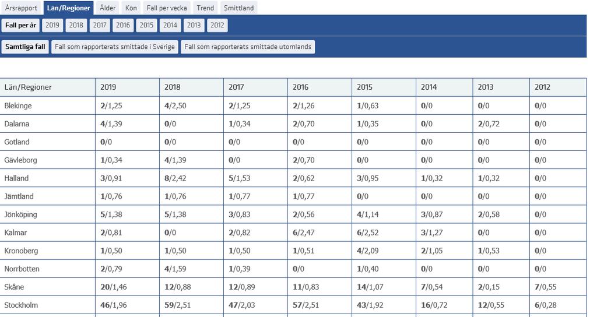Select the Stockholm row label
Viewport: 597px width, 317px height.
tap(21, 305)
